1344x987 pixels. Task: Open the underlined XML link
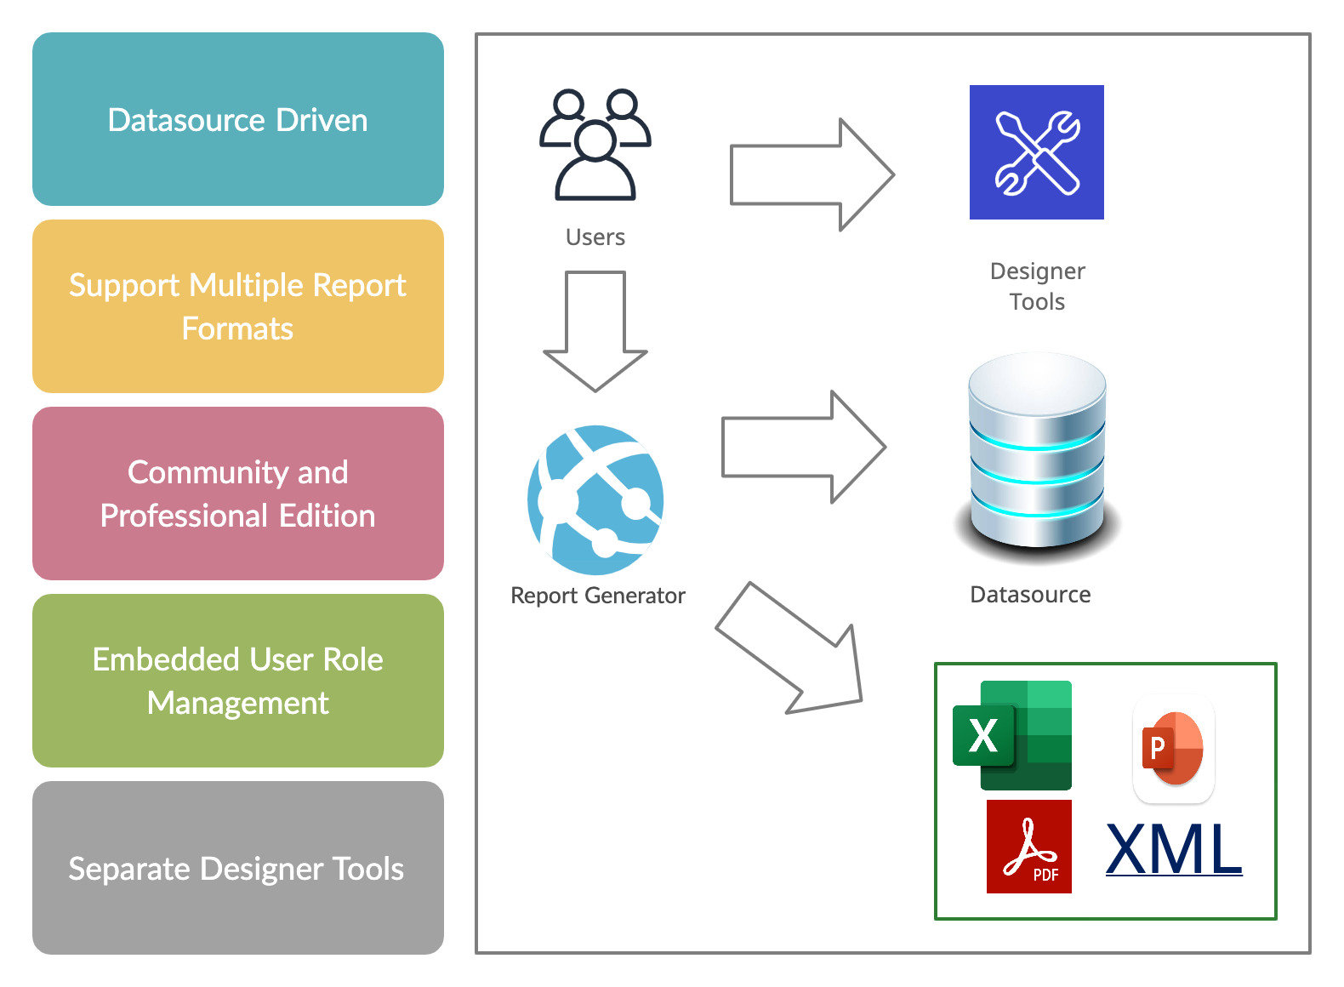tap(1174, 848)
